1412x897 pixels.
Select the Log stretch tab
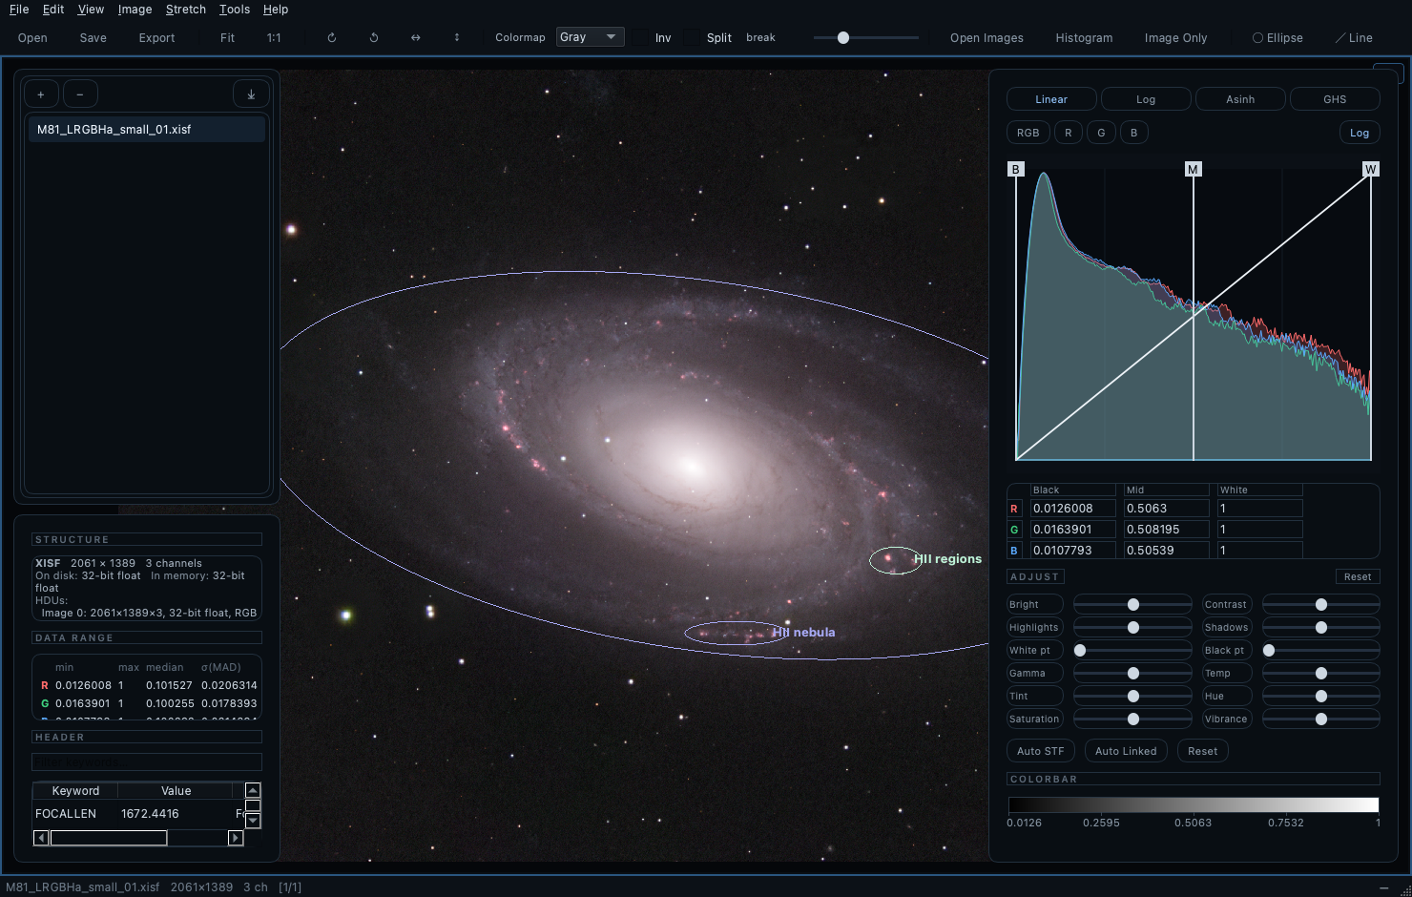click(1146, 99)
